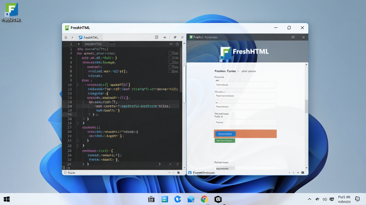Click the green F icon in preview panel header

(191, 37)
